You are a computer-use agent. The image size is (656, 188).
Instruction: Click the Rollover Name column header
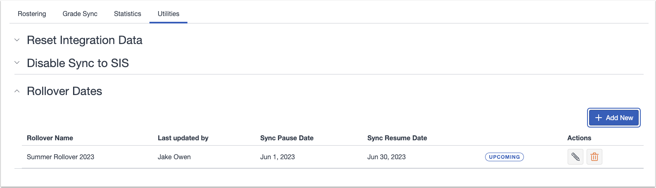50,138
